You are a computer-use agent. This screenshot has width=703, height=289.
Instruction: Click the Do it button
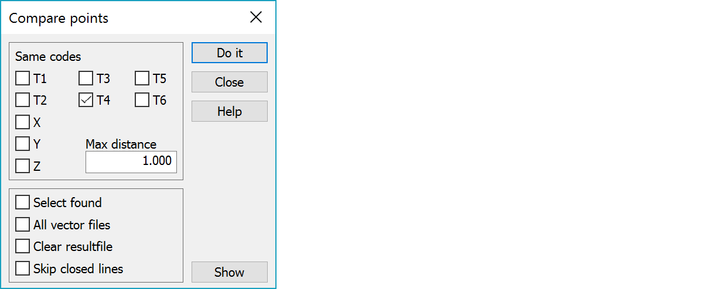point(230,53)
